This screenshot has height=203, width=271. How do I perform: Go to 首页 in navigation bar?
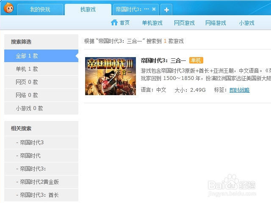124,23
